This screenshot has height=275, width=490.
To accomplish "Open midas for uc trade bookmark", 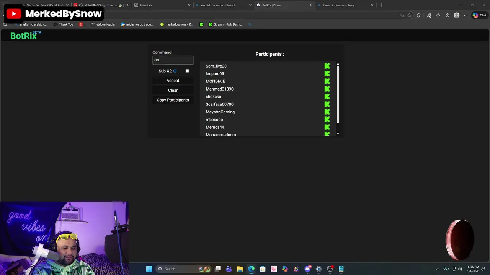I will (137, 24).
